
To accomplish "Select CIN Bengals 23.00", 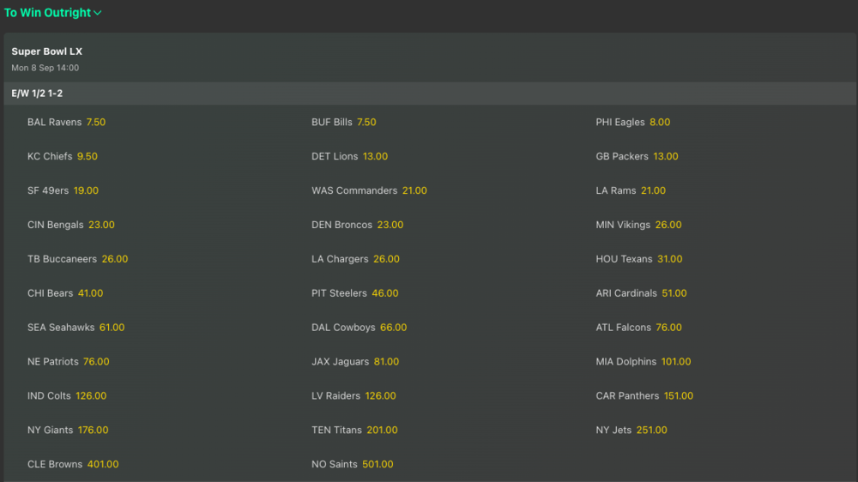I will click(x=70, y=225).
